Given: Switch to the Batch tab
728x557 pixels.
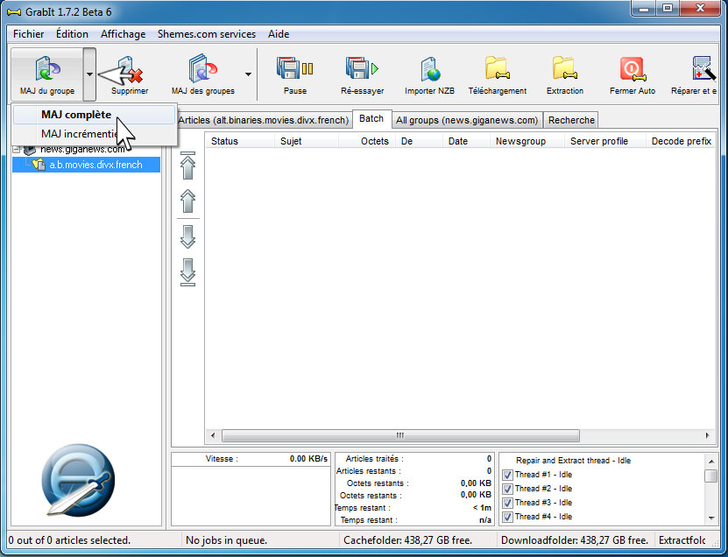Looking at the screenshot, I should click(x=371, y=119).
